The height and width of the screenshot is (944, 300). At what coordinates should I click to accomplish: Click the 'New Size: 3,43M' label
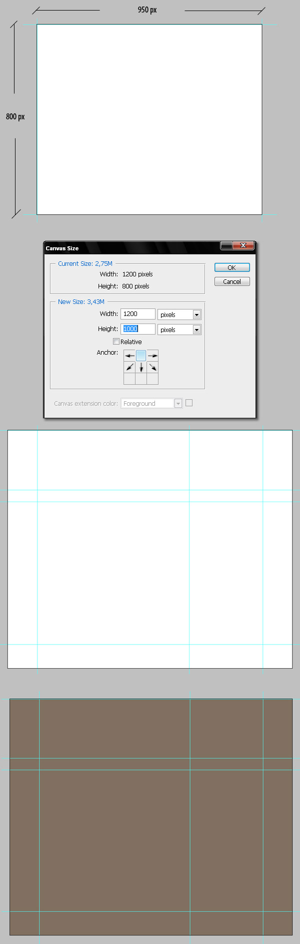pyautogui.click(x=81, y=301)
